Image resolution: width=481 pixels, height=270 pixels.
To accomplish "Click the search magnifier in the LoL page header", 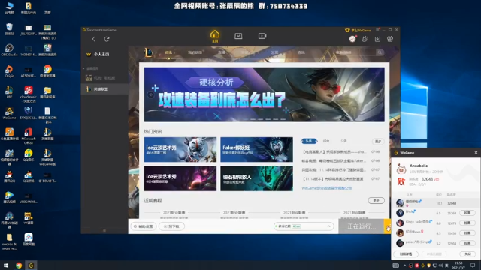I will 380,52.
